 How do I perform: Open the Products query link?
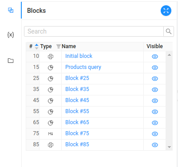click(x=83, y=67)
